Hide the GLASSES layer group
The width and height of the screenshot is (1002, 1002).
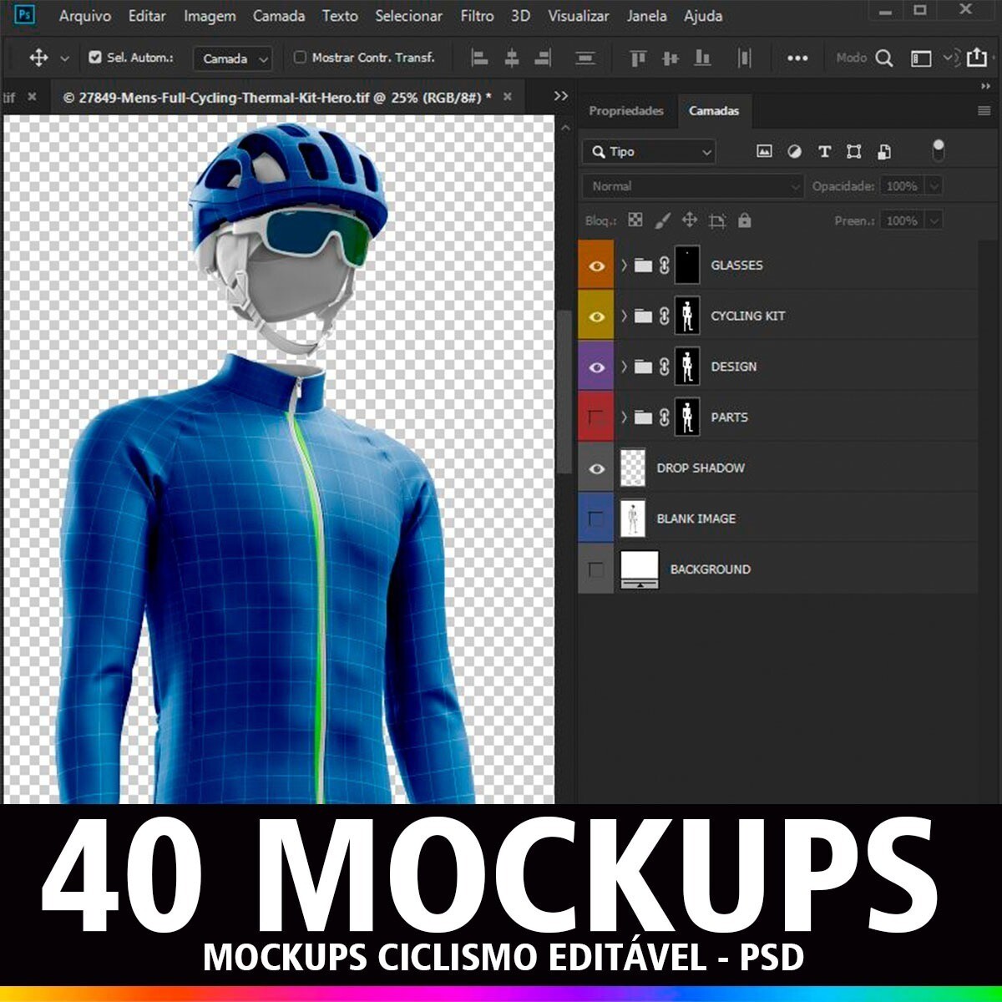[596, 266]
